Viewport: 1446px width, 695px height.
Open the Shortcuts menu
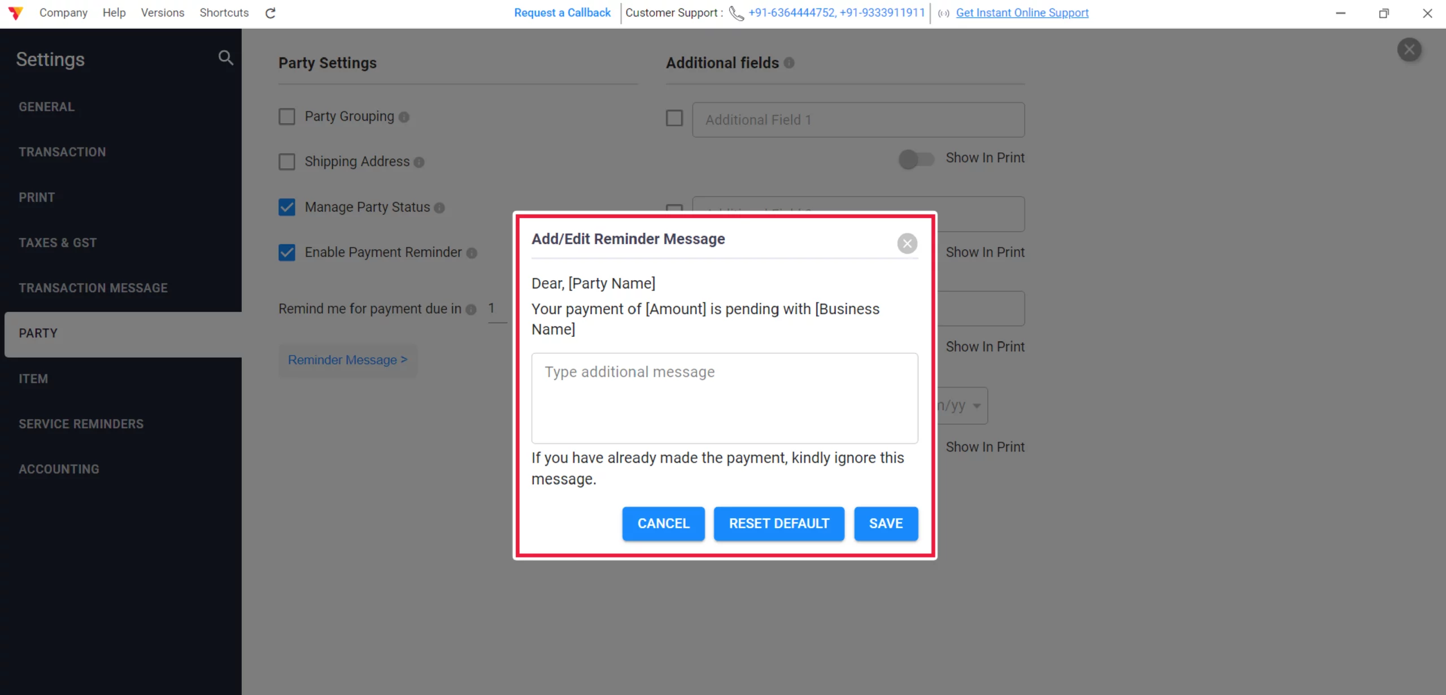[x=224, y=12]
